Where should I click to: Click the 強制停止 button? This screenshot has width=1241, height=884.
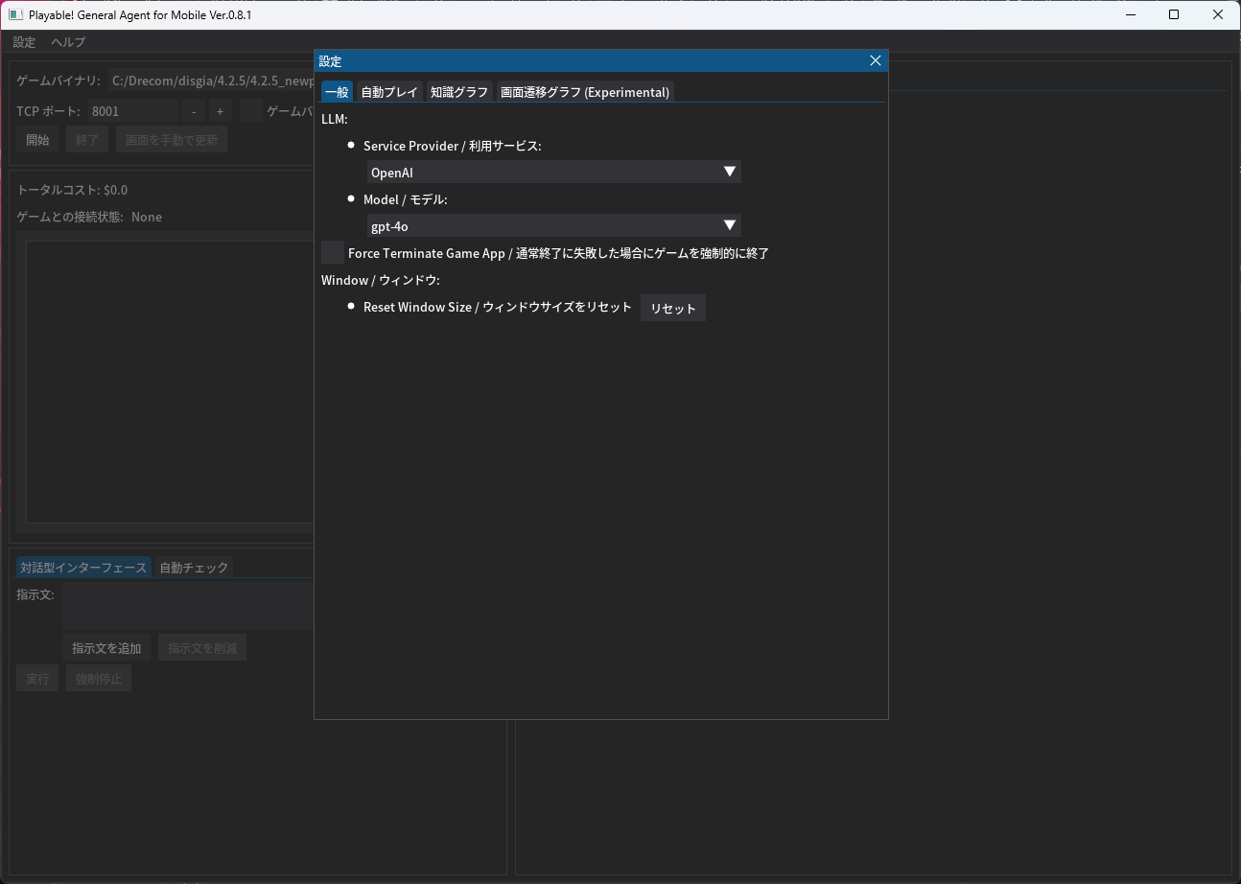[x=99, y=679]
